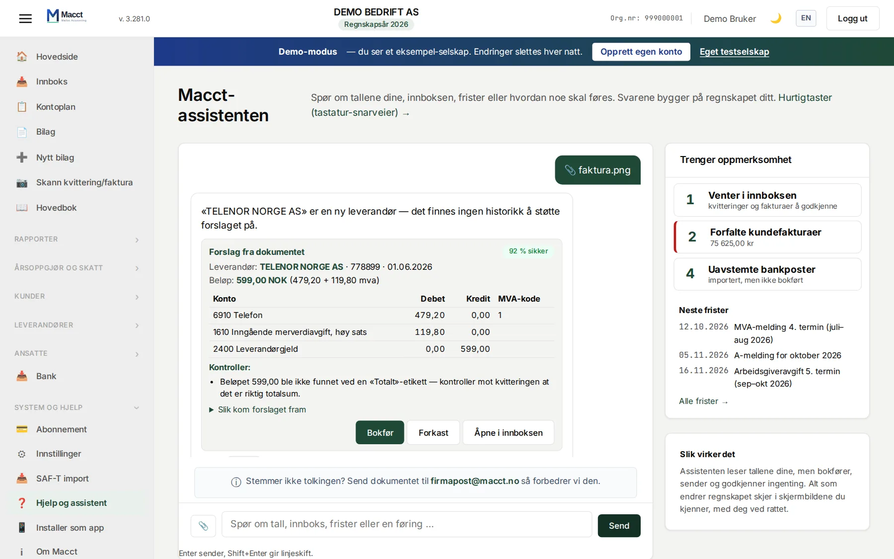This screenshot has height=559, width=894.
Task: Collapse System og hjelp section
Action: pyautogui.click(x=77, y=407)
